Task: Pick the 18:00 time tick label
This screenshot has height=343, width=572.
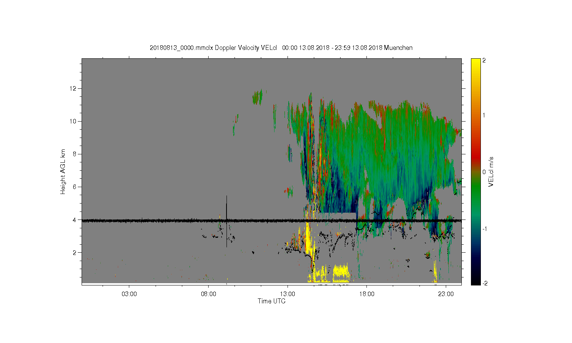Action: (367, 294)
